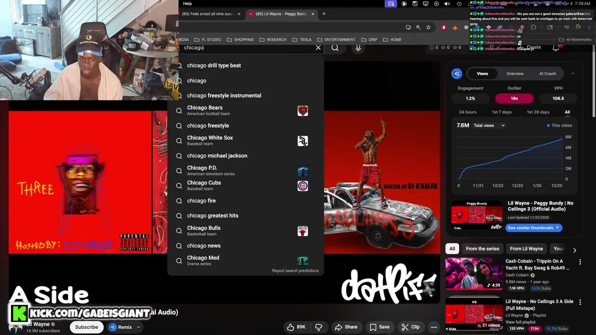This screenshot has width=596, height=335.
Task: Click the install app icon in the address bar
Action: coord(408,27)
